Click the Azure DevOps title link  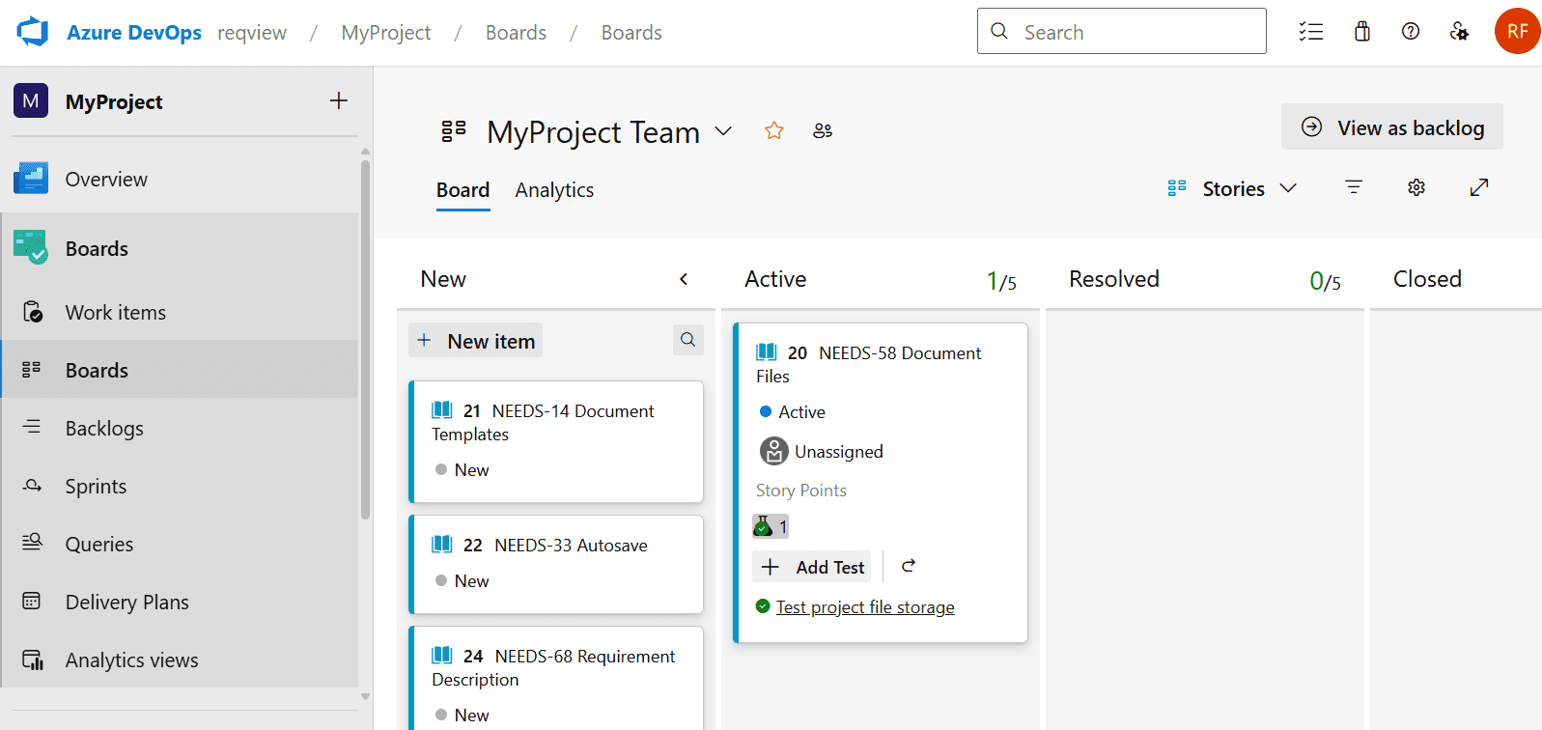tap(134, 32)
